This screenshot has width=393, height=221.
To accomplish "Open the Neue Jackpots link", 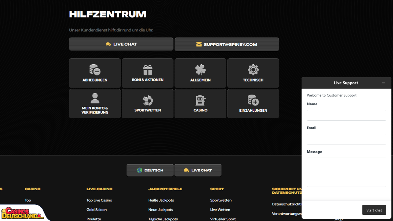I will (161, 210).
